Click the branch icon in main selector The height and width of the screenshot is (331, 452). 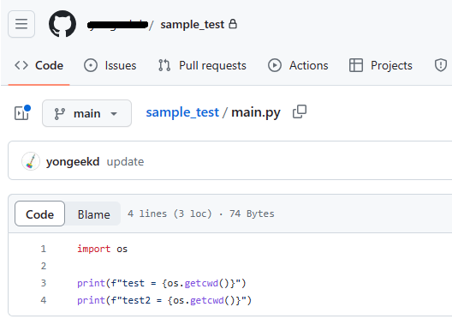[59, 113]
